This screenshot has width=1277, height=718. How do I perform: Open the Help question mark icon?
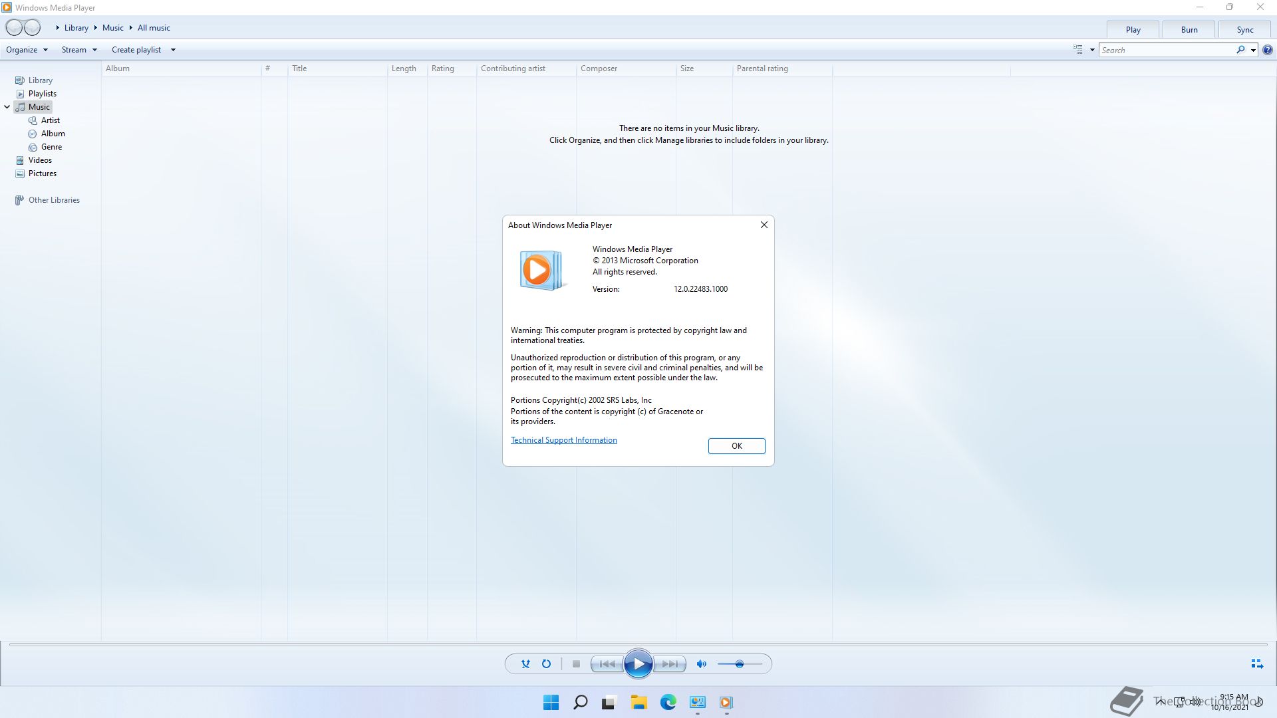pos(1268,50)
